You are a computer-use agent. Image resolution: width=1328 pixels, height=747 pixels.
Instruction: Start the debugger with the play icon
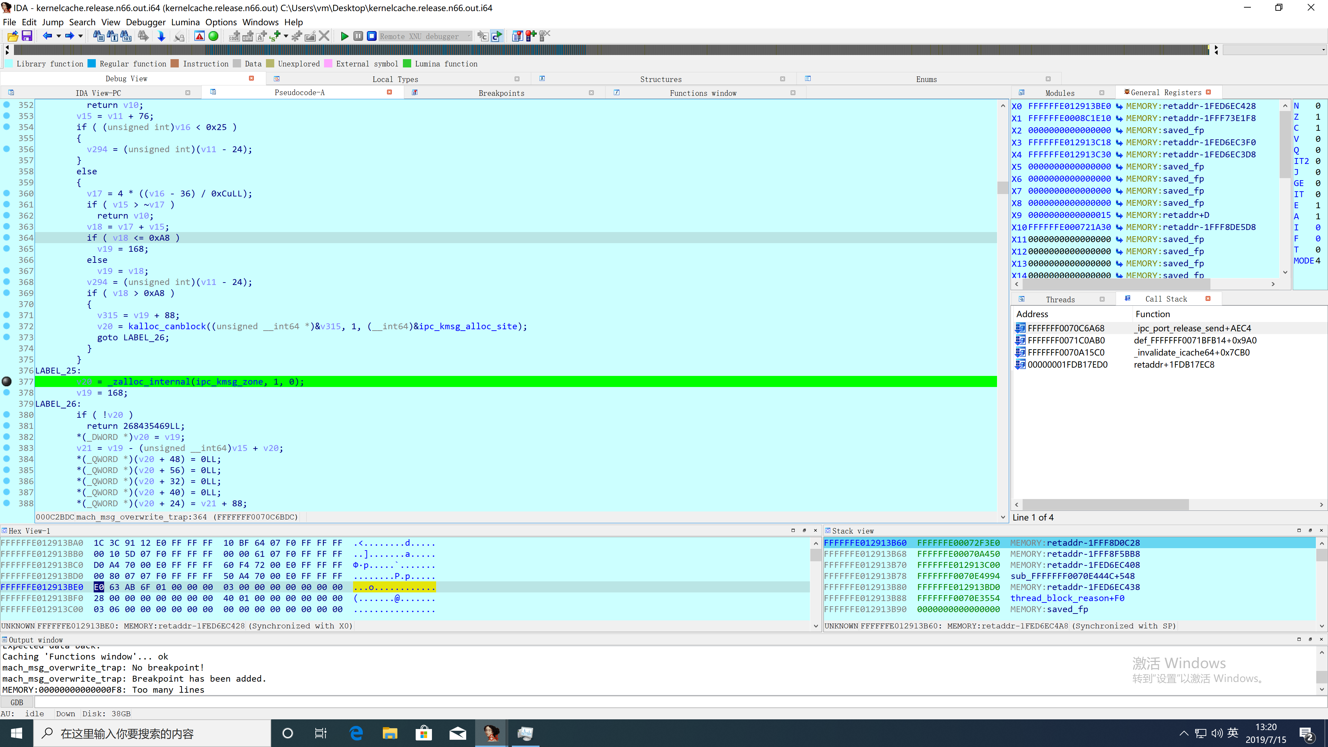[x=344, y=36]
